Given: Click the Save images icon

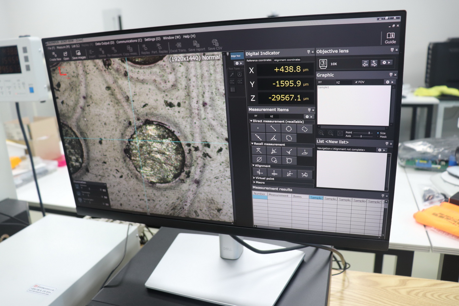Looking at the screenshot, I should 79,55.
